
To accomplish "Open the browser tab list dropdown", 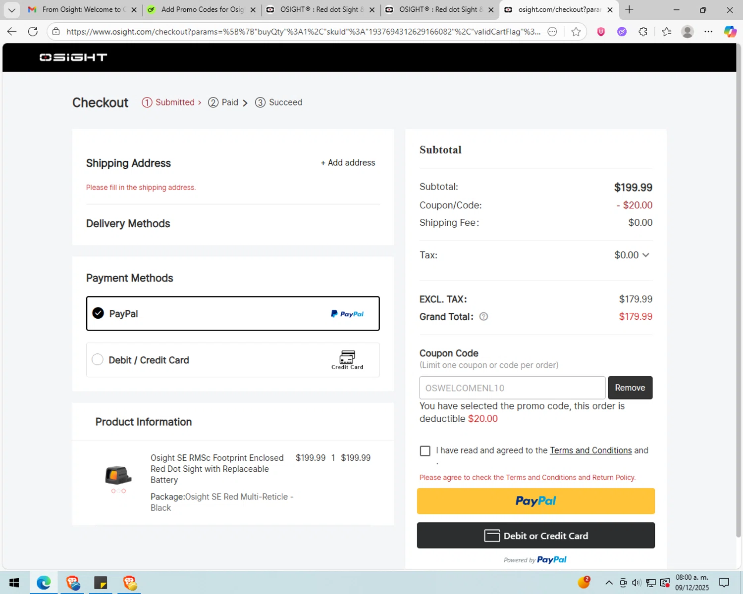I will pyautogui.click(x=11, y=9).
